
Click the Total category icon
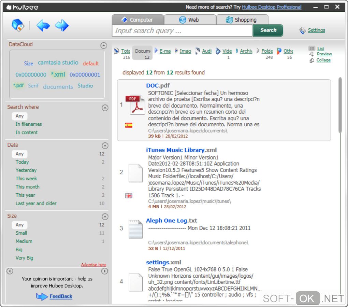coord(116,51)
